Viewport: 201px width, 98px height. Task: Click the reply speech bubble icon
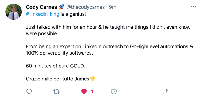pyautogui.click(x=29, y=92)
